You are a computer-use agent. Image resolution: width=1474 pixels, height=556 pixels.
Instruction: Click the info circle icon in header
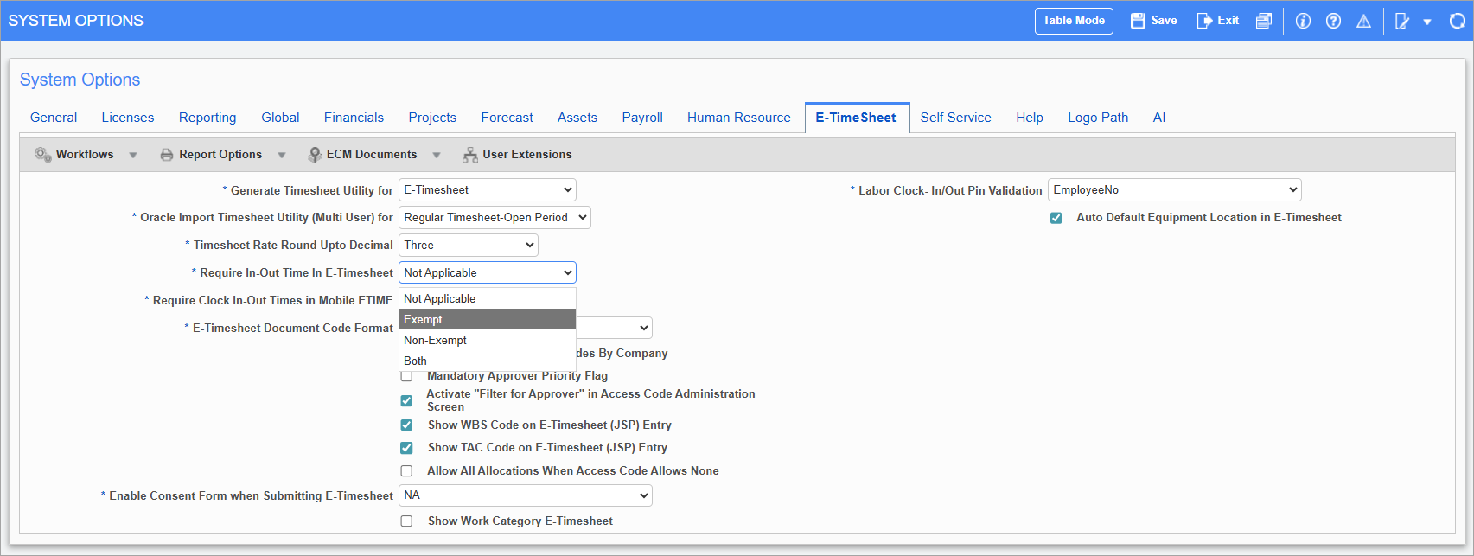click(x=1303, y=21)
